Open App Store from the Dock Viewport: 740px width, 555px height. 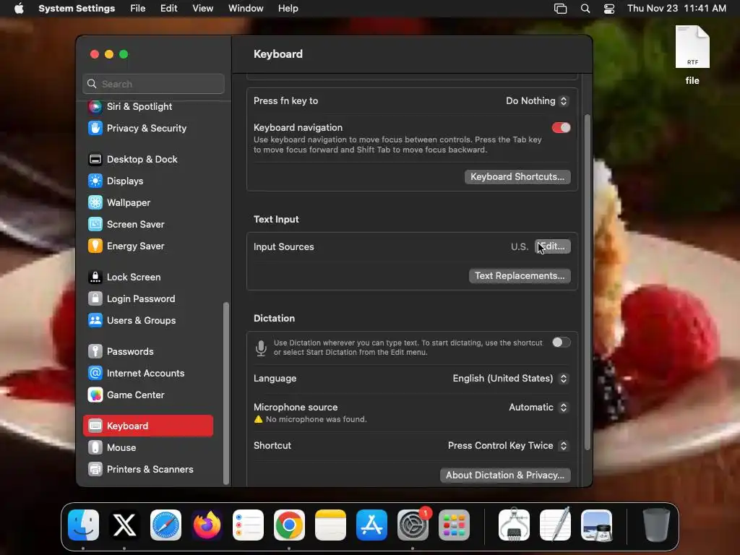[x=371, y=525]
